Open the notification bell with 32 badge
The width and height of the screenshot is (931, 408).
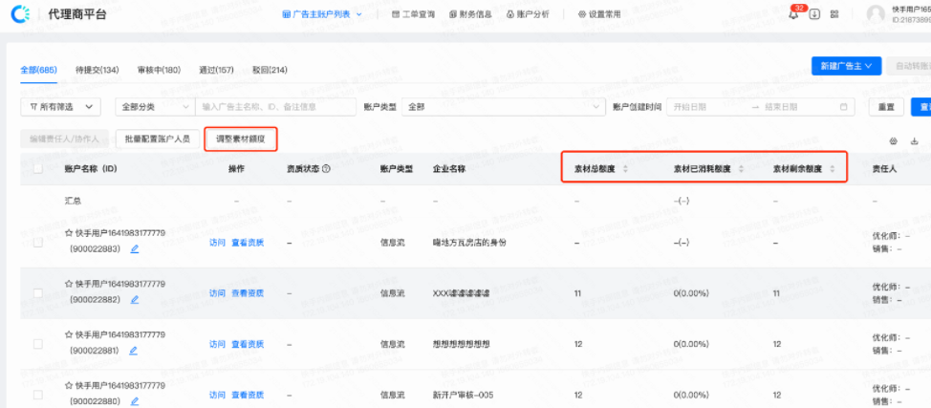pos(794,14)
